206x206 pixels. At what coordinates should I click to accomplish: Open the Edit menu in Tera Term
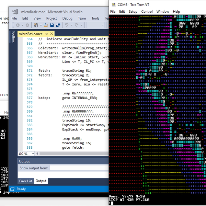pos(122,12)
